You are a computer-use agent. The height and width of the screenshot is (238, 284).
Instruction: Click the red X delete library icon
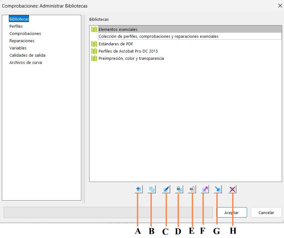click(232, 189)
